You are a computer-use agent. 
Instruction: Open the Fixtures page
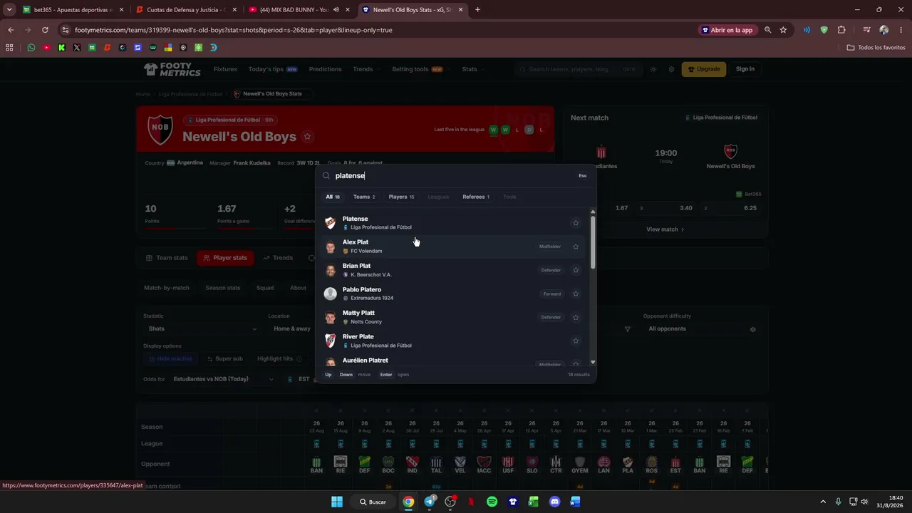pyautogui.click(x=225, y=69)
